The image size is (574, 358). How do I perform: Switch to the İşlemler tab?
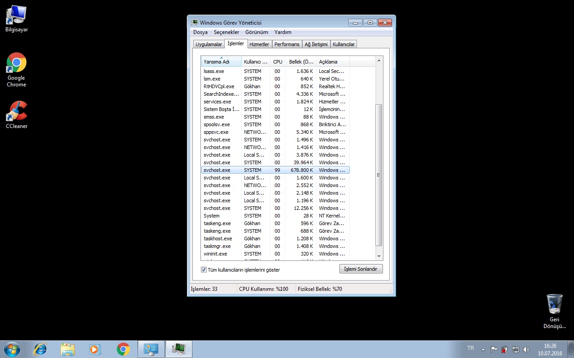pyautogui.click(x=235, y=43)
